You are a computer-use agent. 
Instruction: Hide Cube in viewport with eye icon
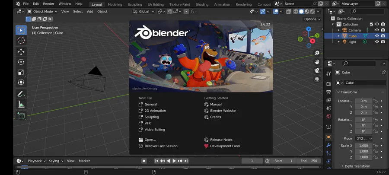coord(377,36)
